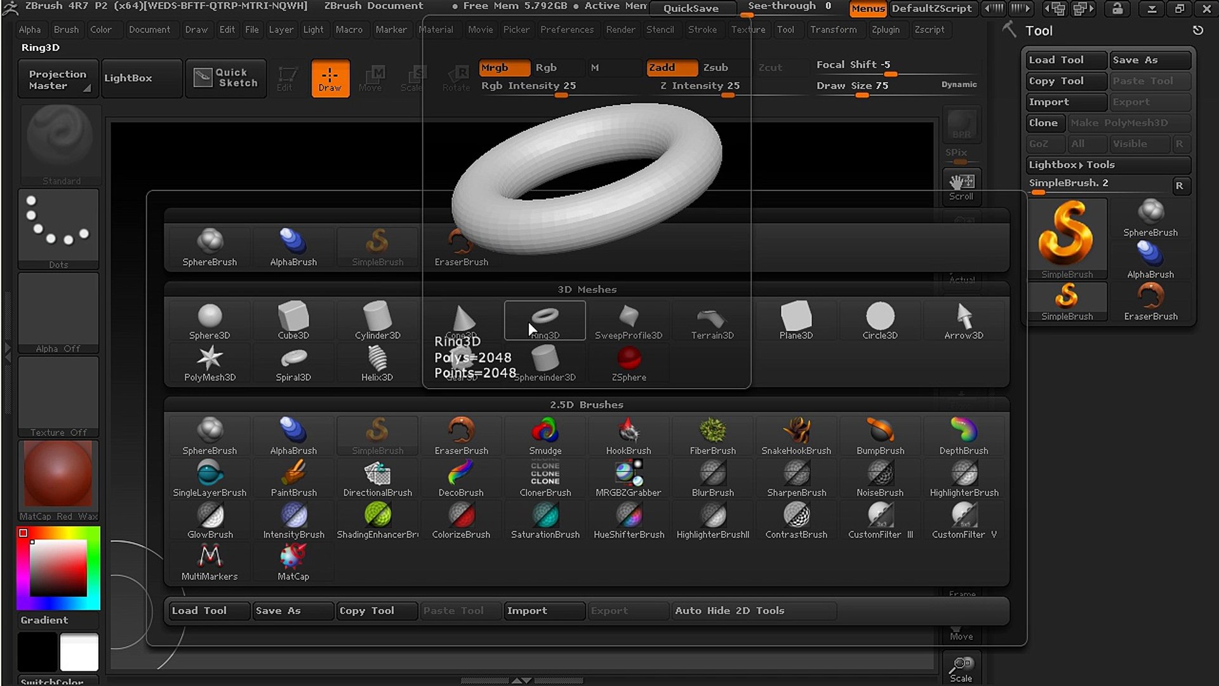1219x686 pixels.
Task: Activate the Draw mode button
Action: [330, 78]
